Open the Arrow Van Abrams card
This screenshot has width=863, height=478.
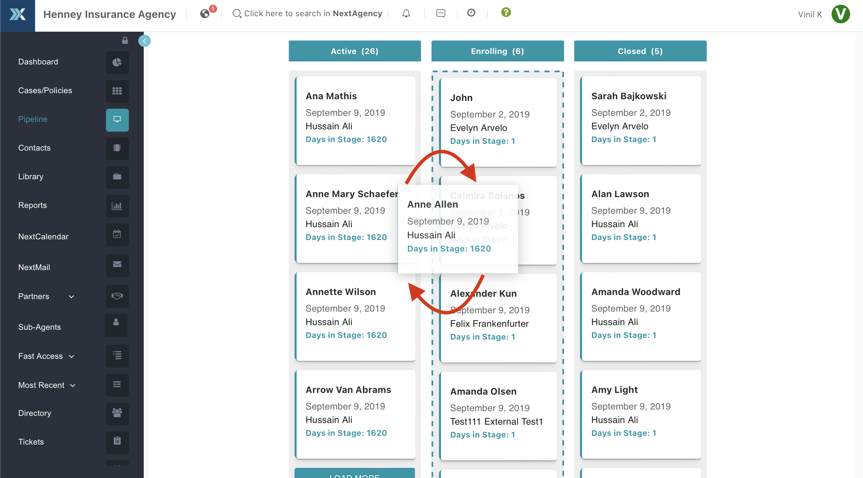point(355,414)
